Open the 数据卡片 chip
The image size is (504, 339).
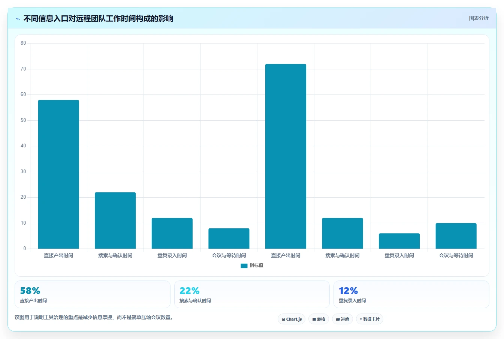(369, 319)
